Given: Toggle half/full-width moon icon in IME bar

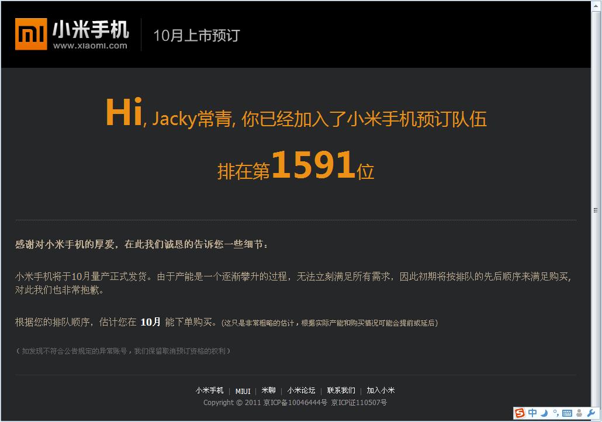Looking at the screenshot, I should pos(544,413).
